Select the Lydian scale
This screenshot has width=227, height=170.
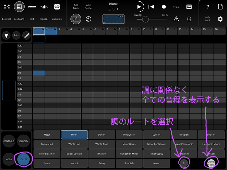(x=156, y=135)
